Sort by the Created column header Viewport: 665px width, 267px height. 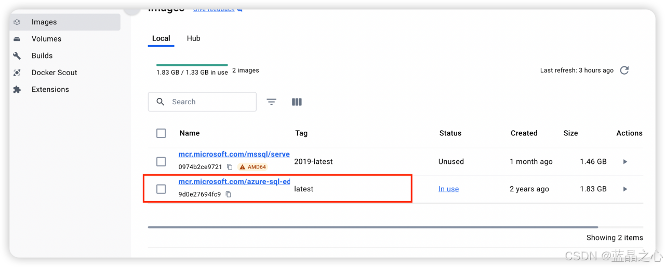(524, 133)
